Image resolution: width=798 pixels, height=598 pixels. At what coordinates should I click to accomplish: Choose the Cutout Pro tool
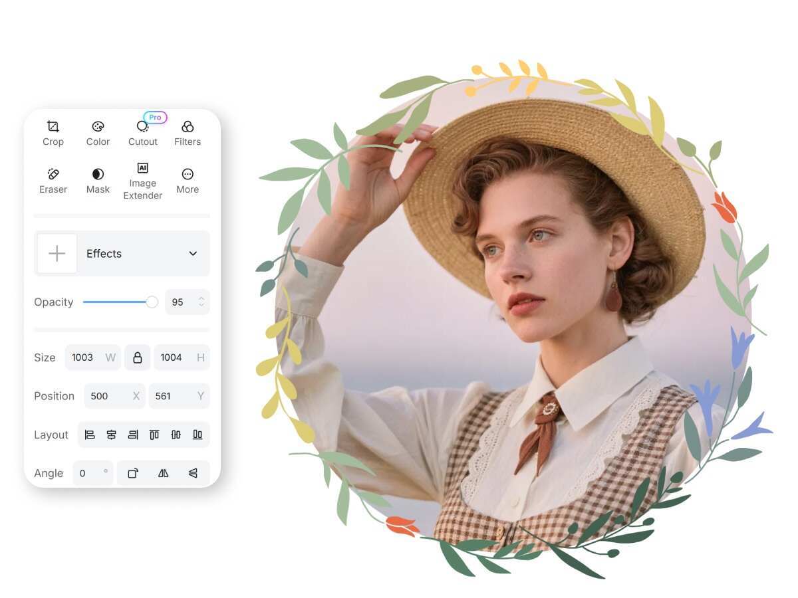pyautogui.click(x=143, y=133)
